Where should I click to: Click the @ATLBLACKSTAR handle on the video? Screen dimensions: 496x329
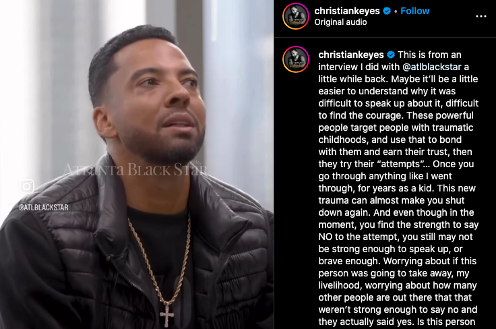click(x=44, y=208)
